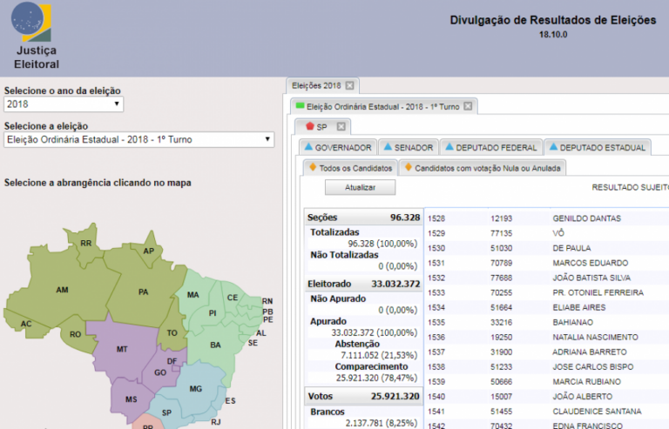This screenshot has height=429, width=669.
Task: Select Acre (AC) on the map
Action: pos(26,324)
